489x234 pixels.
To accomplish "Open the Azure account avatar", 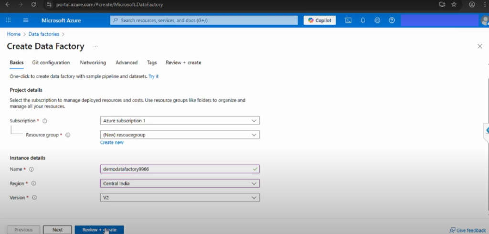I will tap(485, 21).
